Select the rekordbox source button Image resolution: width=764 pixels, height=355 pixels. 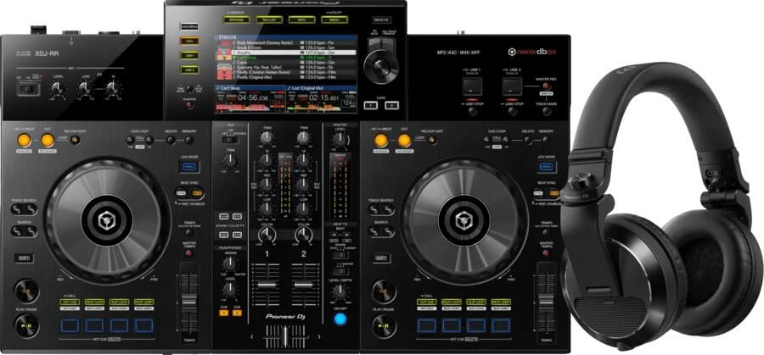click(188, 25)
